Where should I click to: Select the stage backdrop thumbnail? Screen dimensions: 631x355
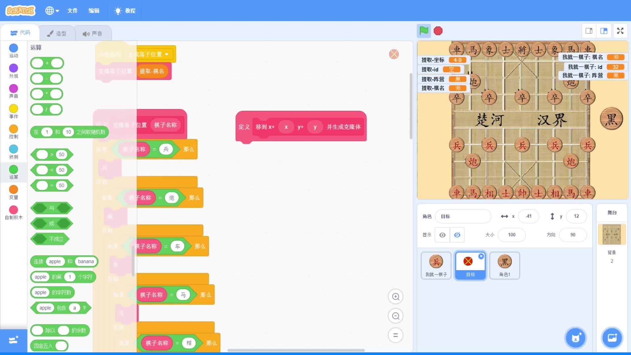pyautogui.click(x=612, y=234)
